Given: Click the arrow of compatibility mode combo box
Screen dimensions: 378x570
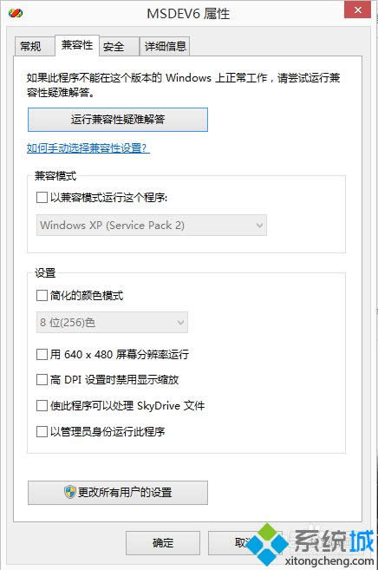Looking at the screenshot, I should coord(259,225).
